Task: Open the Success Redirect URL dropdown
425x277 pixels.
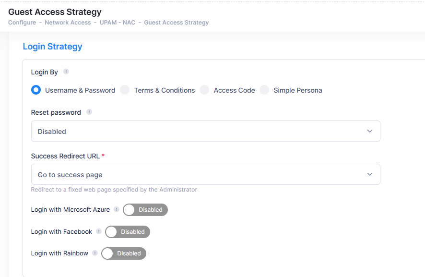Action: (x=205, y=174)
